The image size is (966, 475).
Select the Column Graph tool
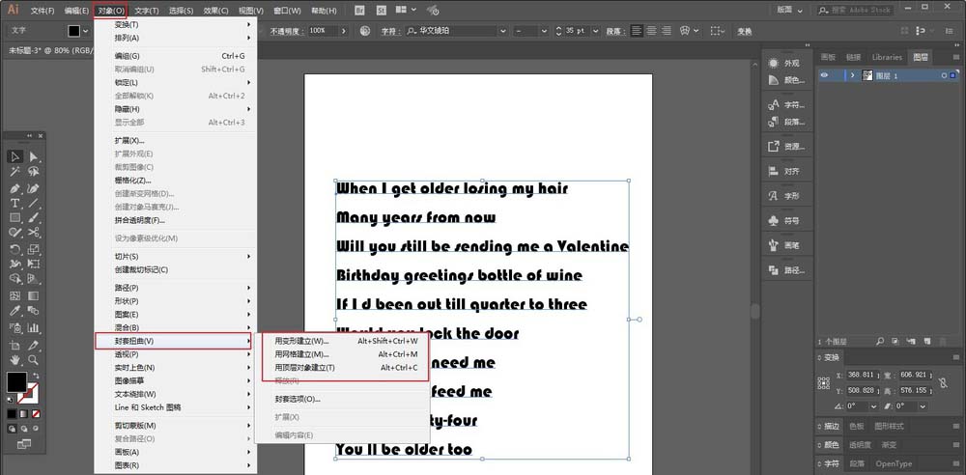click(34, 327)
